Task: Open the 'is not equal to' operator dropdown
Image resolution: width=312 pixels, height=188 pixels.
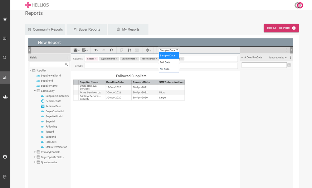Action: point(278,58)
